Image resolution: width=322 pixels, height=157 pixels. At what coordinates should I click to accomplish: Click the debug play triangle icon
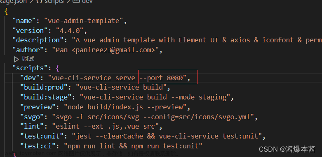pos(16,59)
